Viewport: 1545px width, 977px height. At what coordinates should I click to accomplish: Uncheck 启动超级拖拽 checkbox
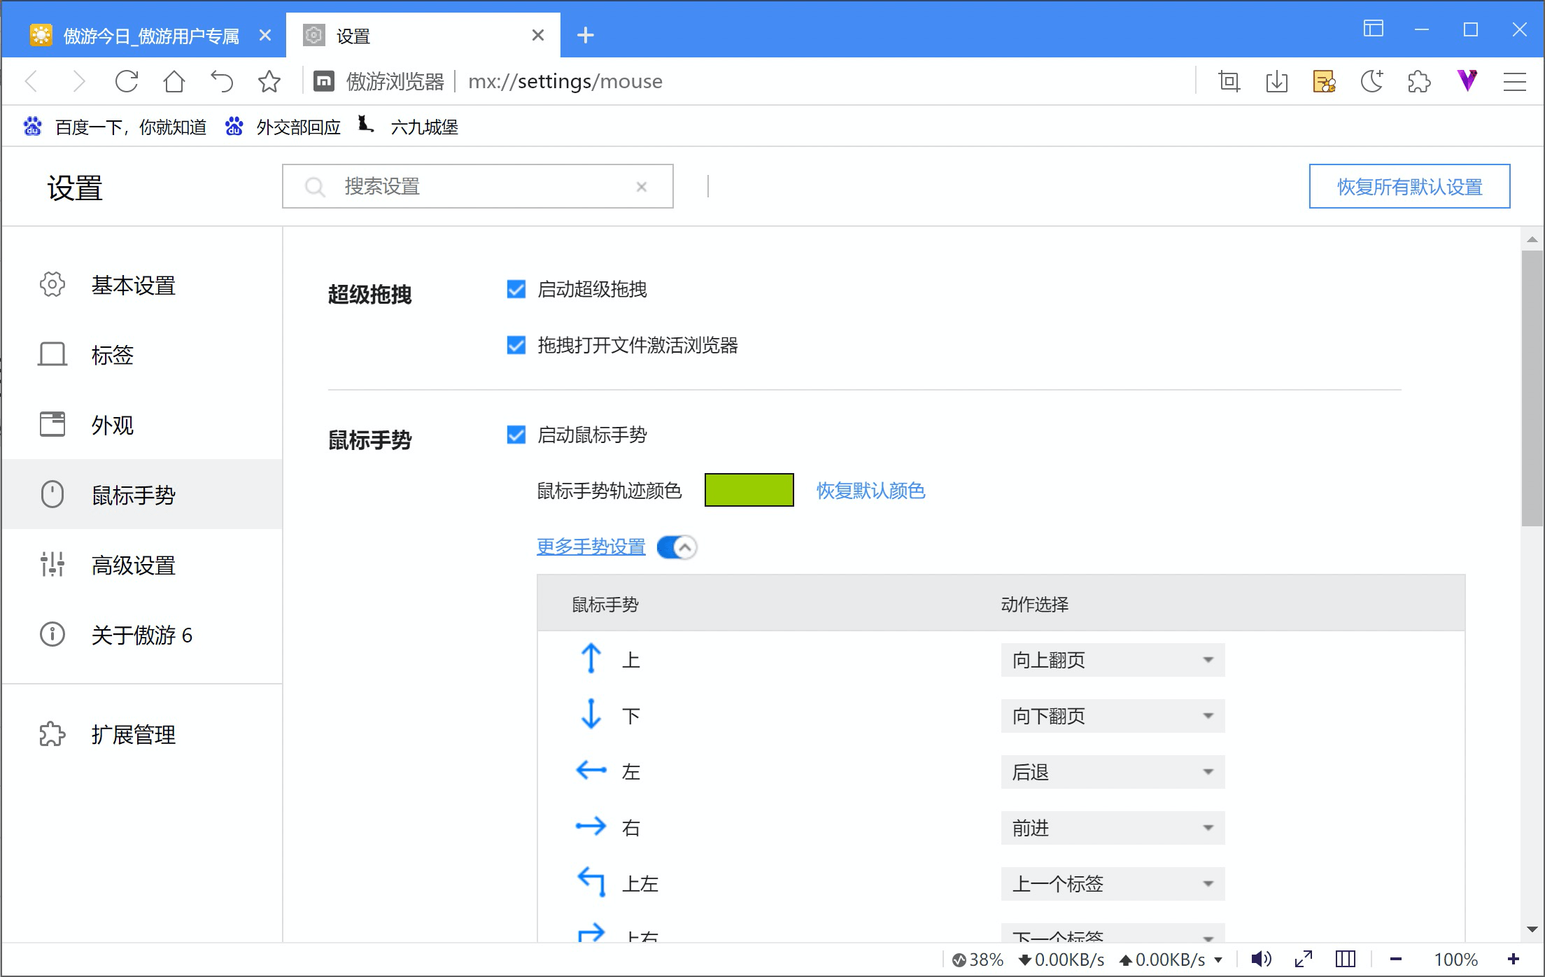[516, 289]
